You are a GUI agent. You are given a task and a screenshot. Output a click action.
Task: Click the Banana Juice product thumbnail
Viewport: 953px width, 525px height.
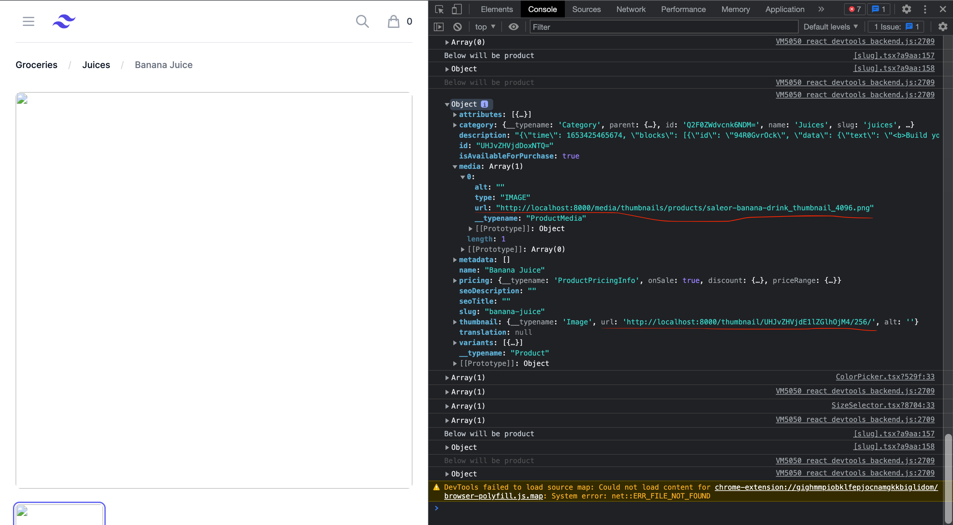pos(59,514)
